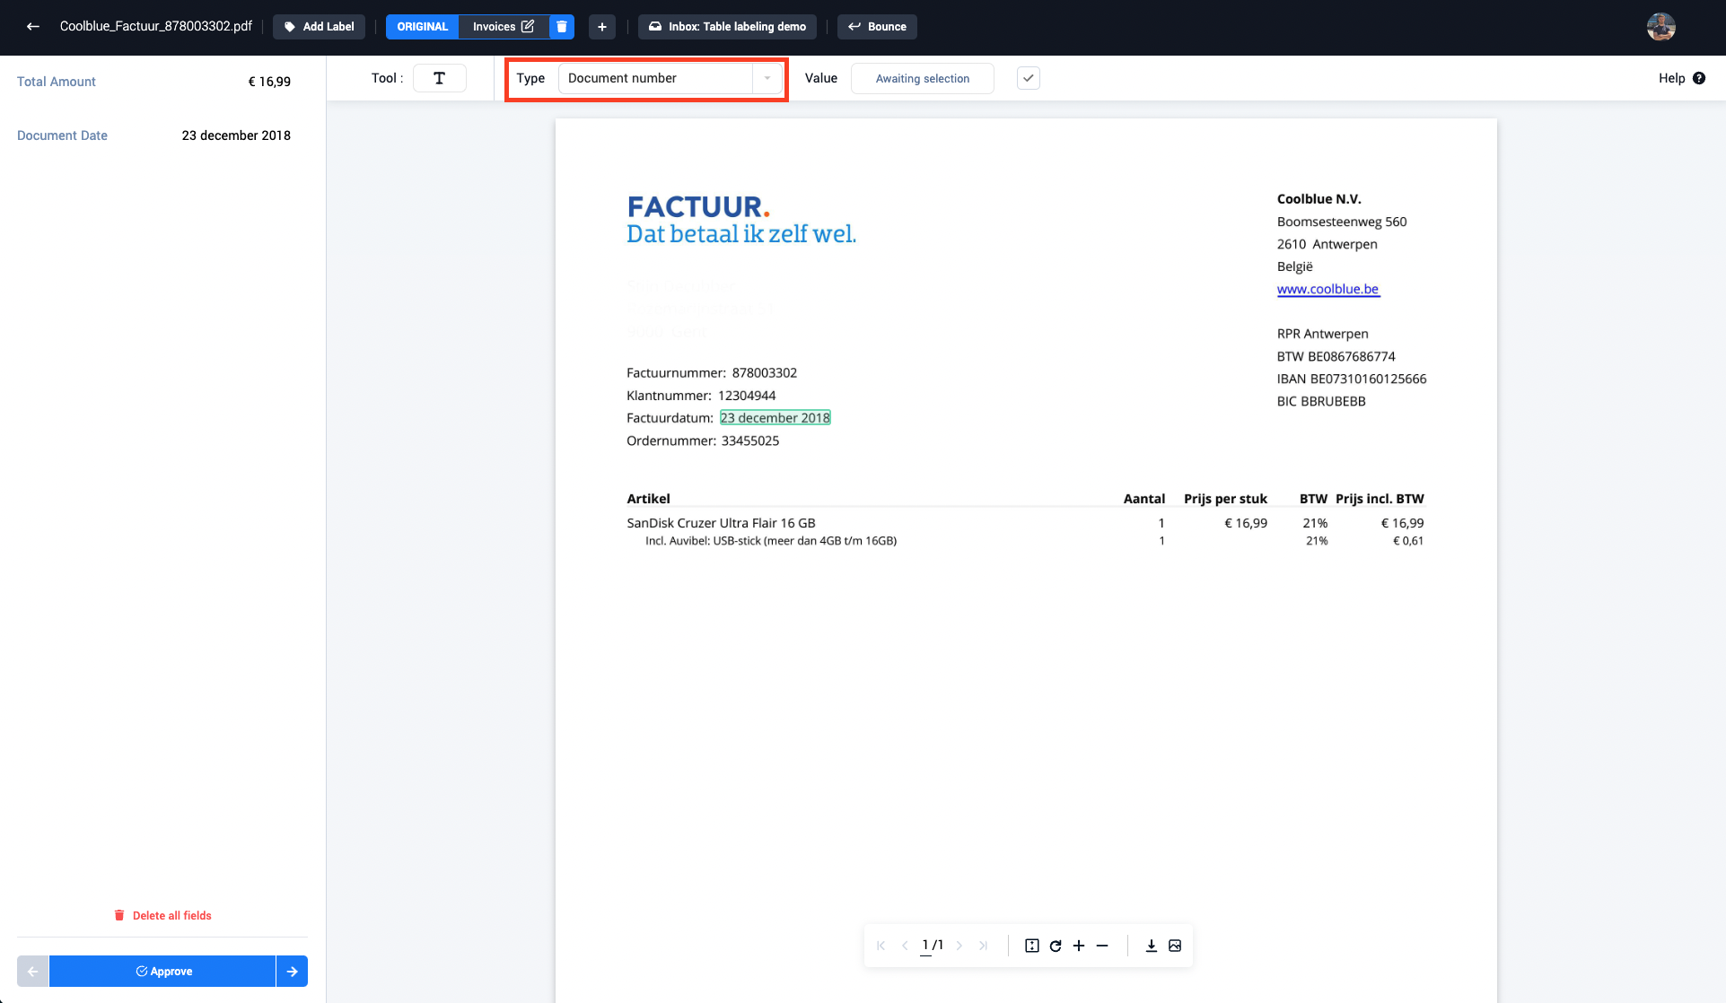Open the Document number type dropdown
The height and width of the screenshot is (1003, 1726).
(669, 78)
